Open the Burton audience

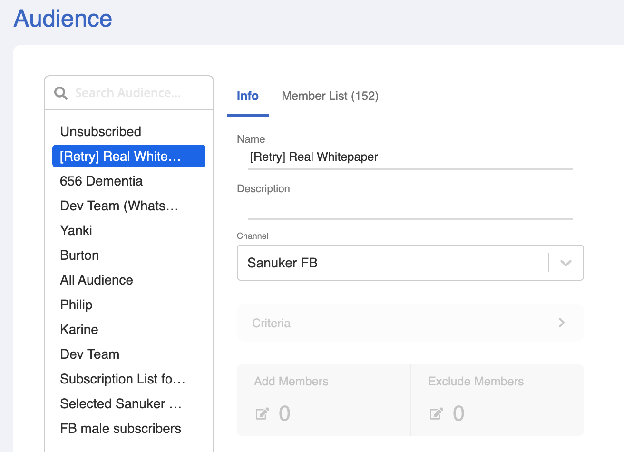pyautogui.click(x=79, y=255)
